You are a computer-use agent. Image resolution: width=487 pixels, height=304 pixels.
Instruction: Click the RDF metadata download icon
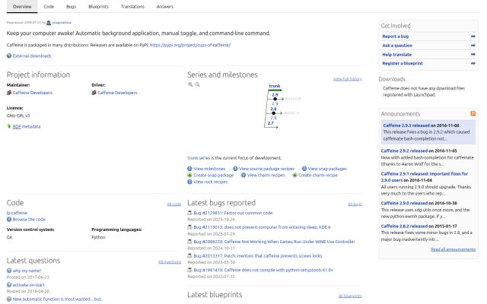point(9,126)
